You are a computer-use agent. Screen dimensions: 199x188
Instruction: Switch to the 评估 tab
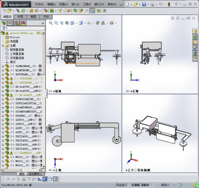(x=46, y=17)
